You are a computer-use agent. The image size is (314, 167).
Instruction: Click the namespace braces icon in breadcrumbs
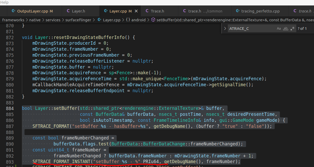tap(128, 20)
